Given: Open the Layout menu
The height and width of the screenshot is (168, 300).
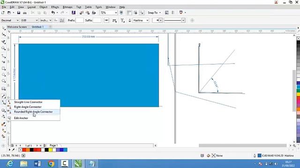Looking at the screenshot, I should pyautogui.click(x=31, y=7).
